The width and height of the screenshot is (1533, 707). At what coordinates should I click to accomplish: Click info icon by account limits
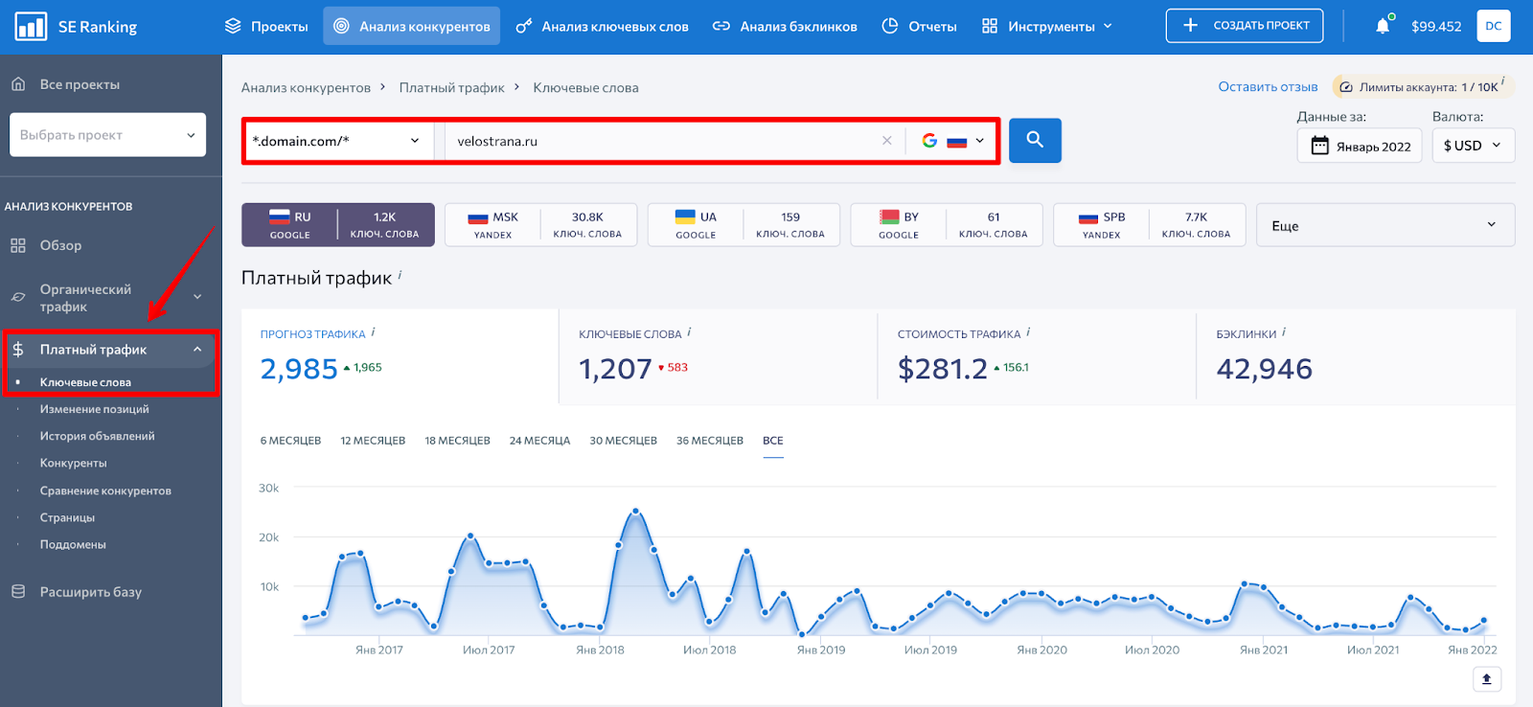coord(1503,81)
